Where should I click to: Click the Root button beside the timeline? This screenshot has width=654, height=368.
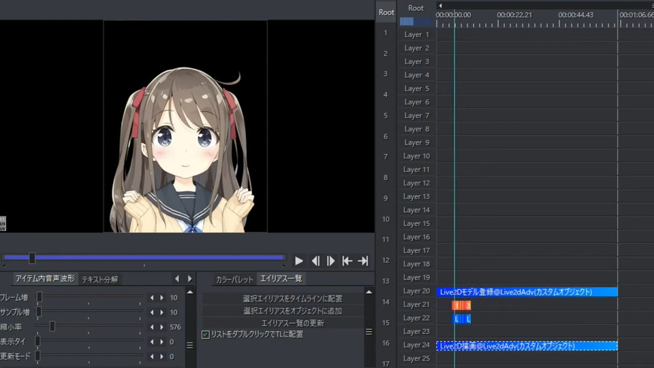(x=386, y=12)
